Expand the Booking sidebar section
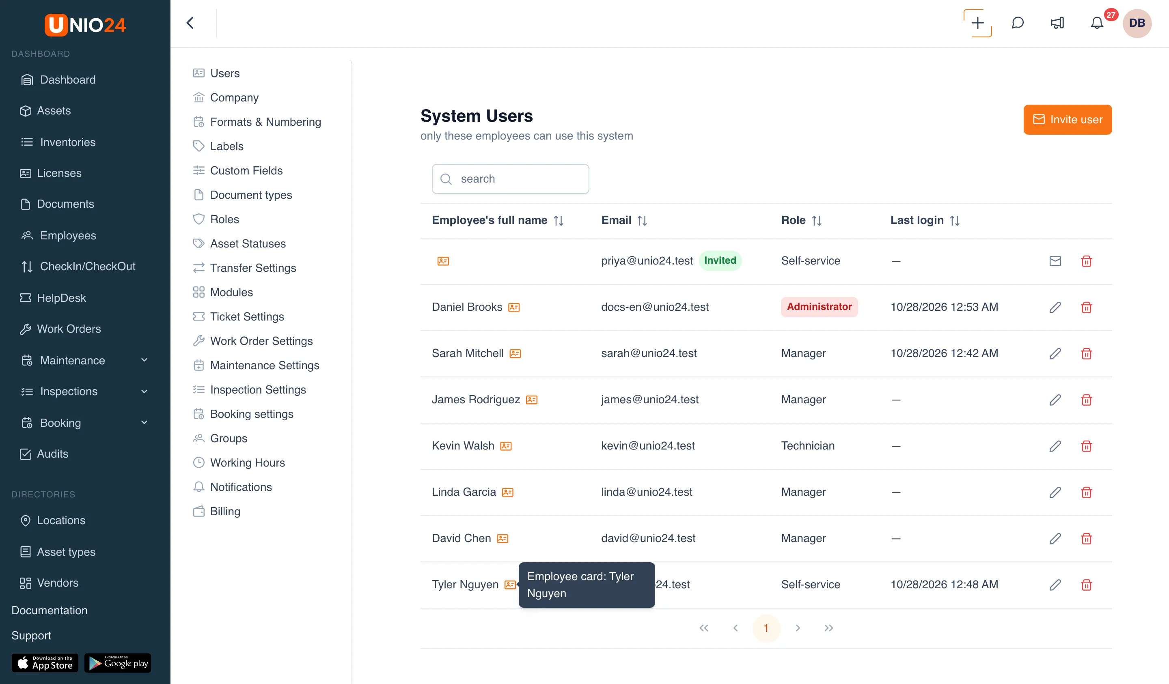This screenshot has height=684, width=1169. pos(144,422)
